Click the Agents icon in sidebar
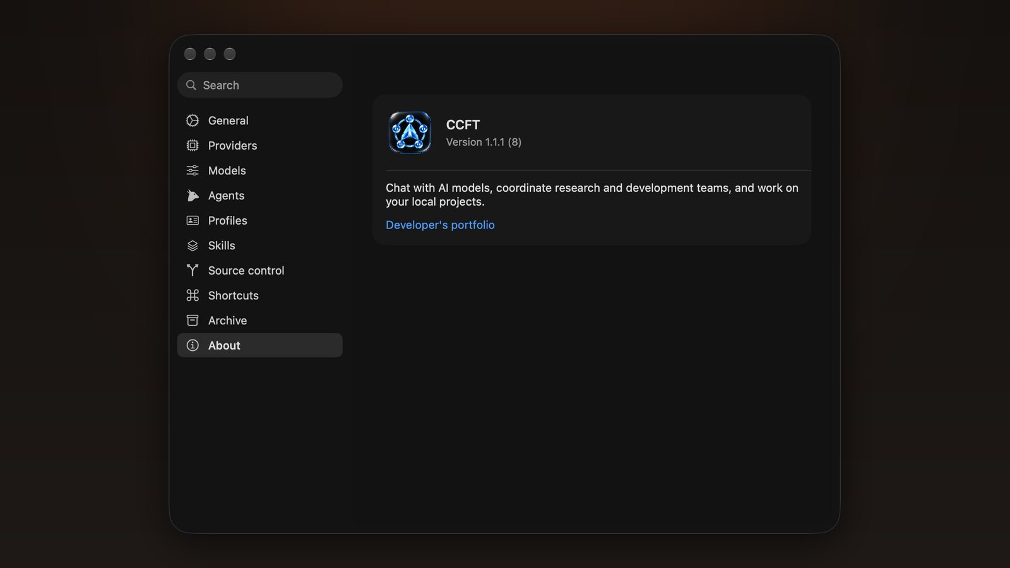This screenshot has height=568, width=1010. tap(193, 196)
